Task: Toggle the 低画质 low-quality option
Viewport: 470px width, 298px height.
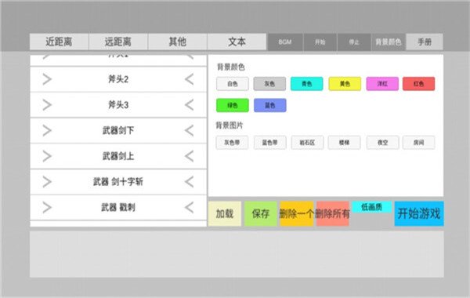Action: tap(371, 207)
